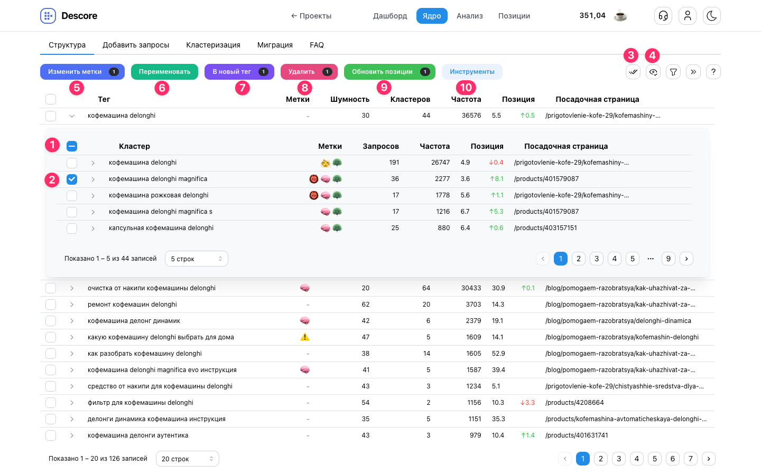Switch to dark theme with the moon icon
761x475 pixels.
(x=712, y=16)
